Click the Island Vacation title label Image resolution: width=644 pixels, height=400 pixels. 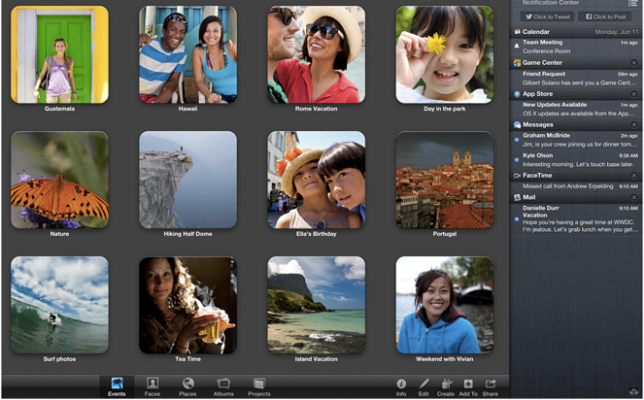coord(317,359)
